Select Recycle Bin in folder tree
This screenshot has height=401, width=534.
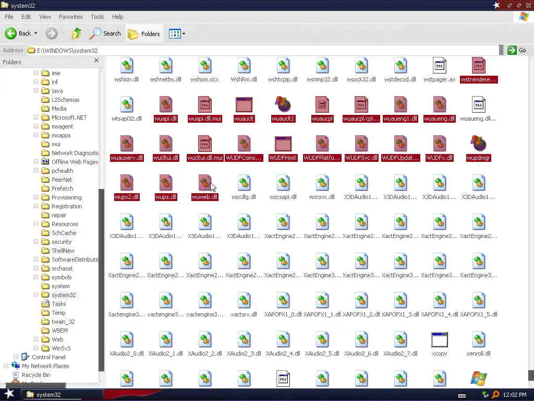[36, 375]
